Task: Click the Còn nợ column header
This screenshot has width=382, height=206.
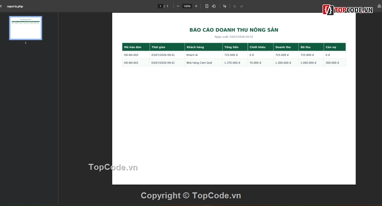Action: click(335, 47)
